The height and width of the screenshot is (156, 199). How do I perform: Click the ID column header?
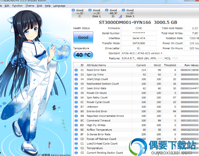[x=82, y=65]
